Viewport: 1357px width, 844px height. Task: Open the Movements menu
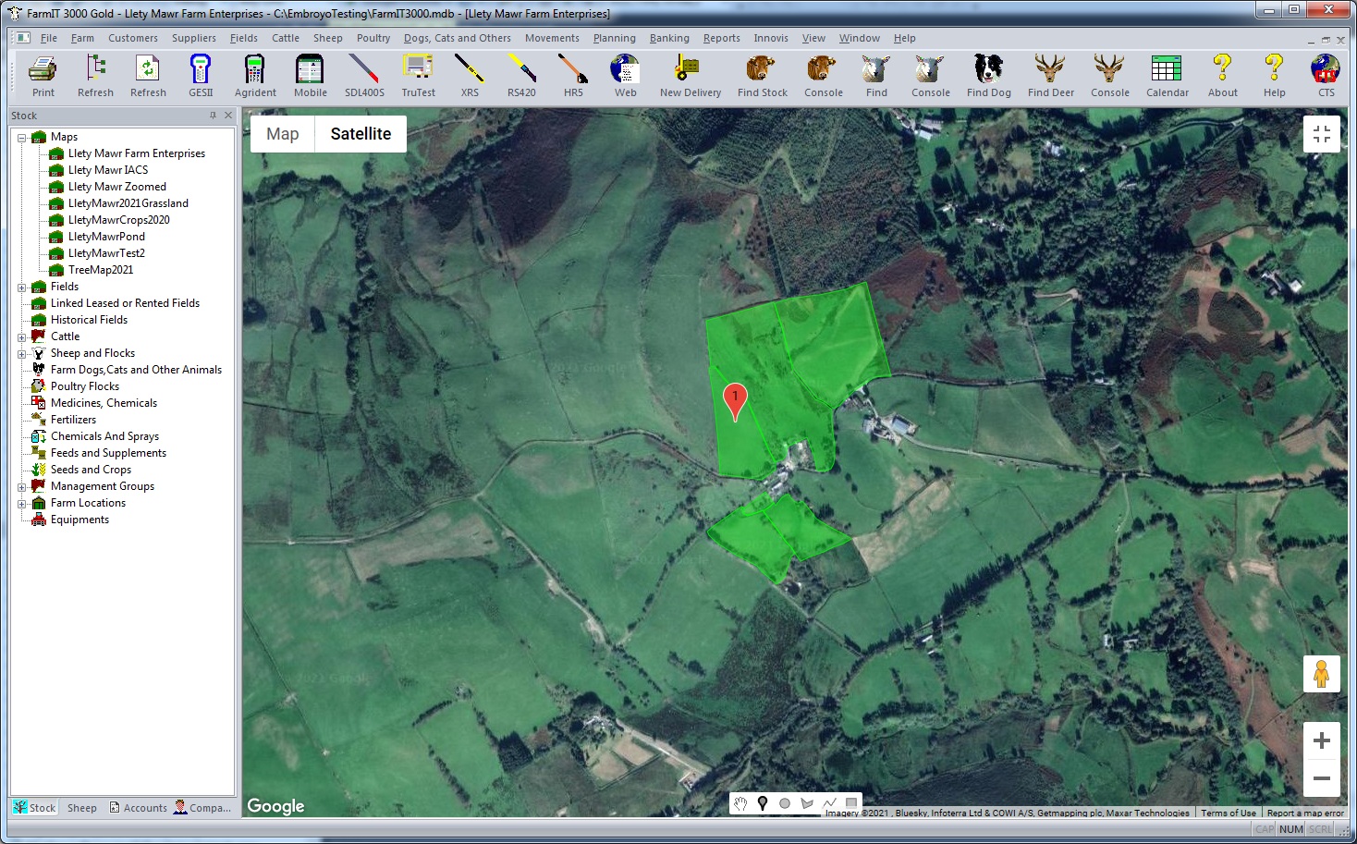click(552, 38)
